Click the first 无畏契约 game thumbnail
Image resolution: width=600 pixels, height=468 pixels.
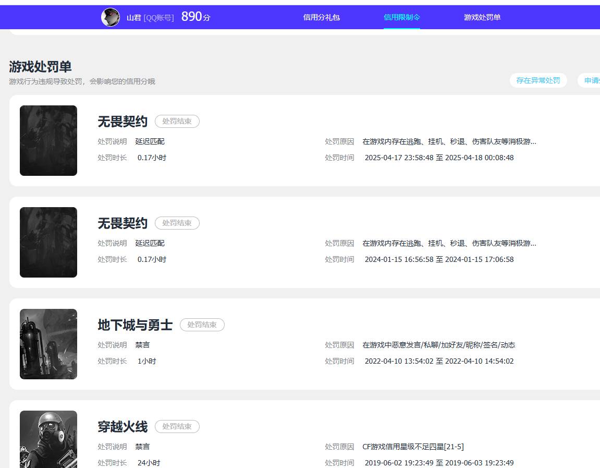click(48, 140)
